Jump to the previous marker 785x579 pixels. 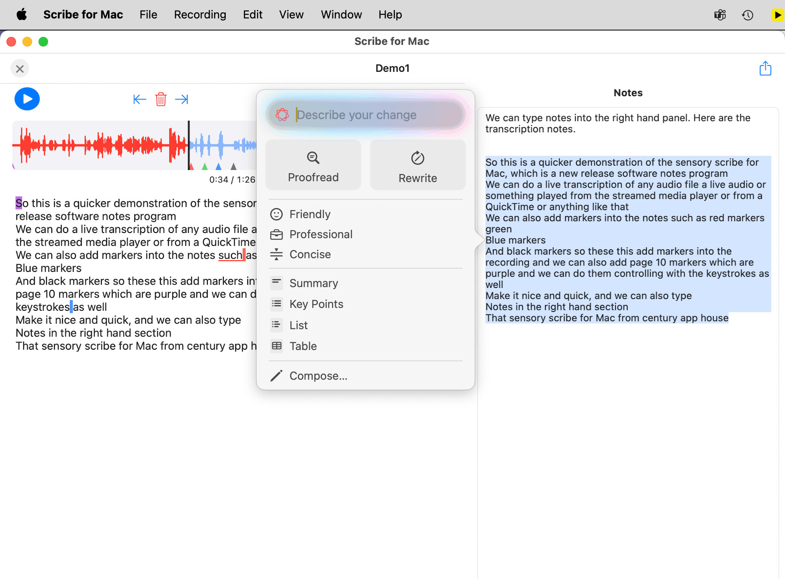[140, 99]
